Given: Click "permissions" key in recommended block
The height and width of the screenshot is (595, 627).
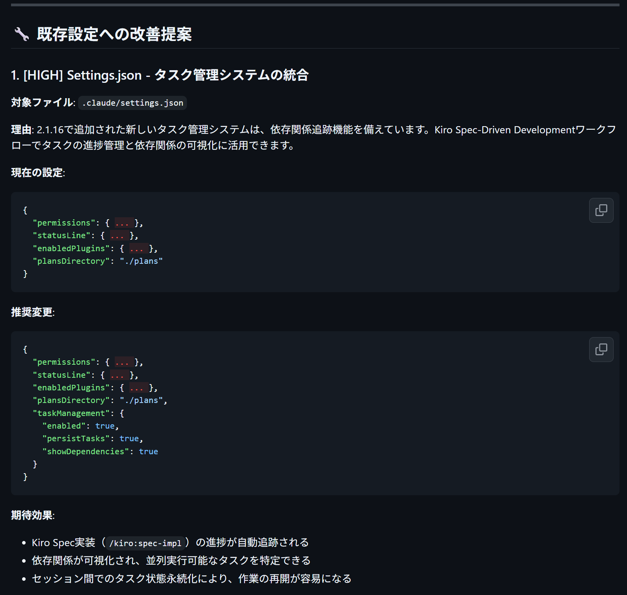Looking at the screenshot, I should pos(64,362).
